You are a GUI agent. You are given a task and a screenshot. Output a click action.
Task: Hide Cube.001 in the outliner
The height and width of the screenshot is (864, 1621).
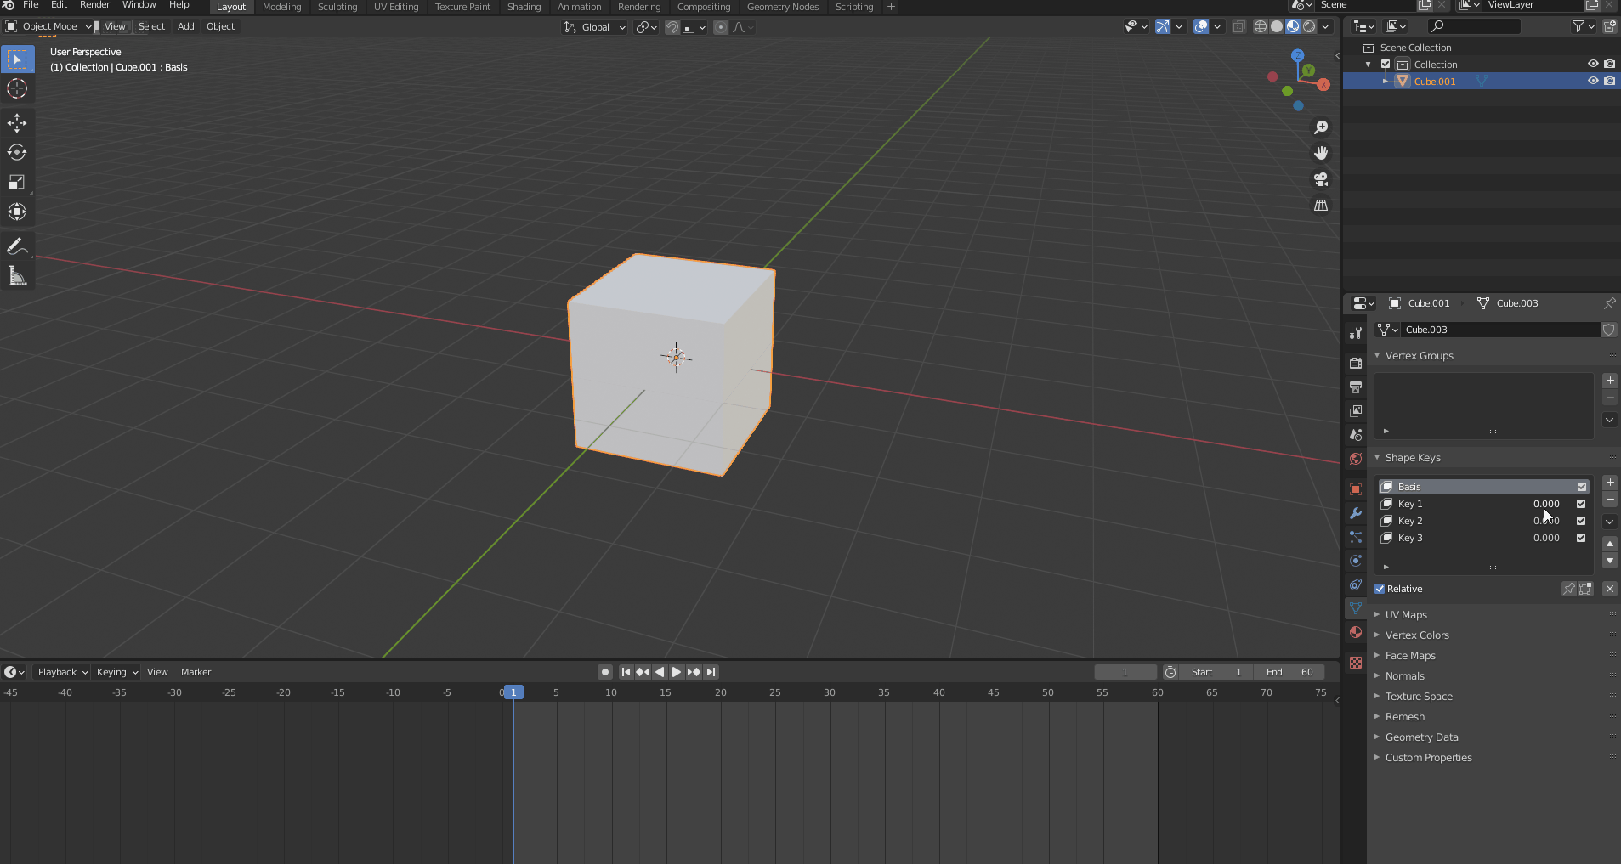pos(1591,81)
